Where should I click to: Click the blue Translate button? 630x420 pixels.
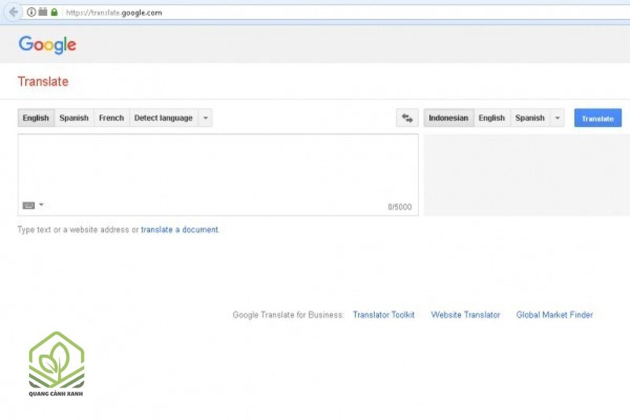point(598,118)
